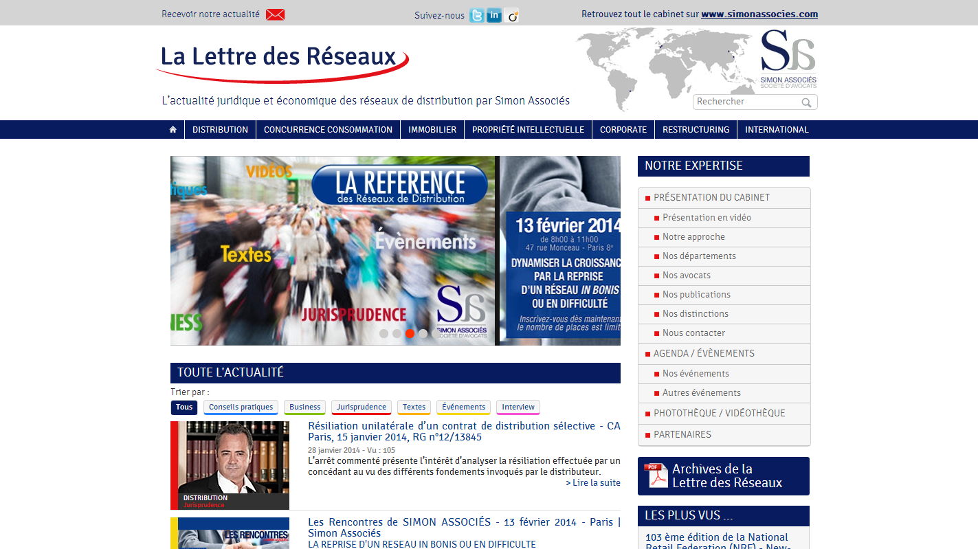The width and height of the screenshot is (978, 549).
Task: Click the Viadeo icon beside LinkedIn
Action: 511,15
